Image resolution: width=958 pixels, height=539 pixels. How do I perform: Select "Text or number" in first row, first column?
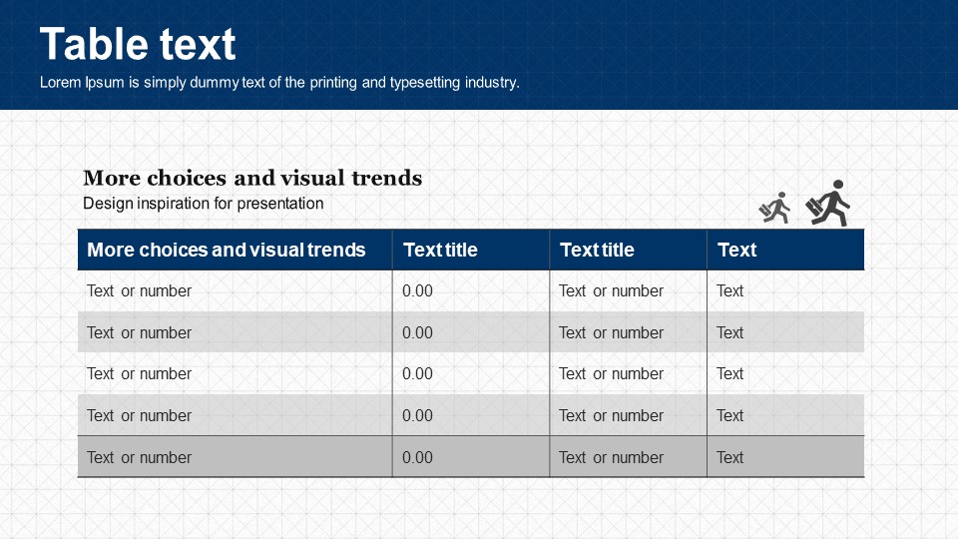(139, 291)
